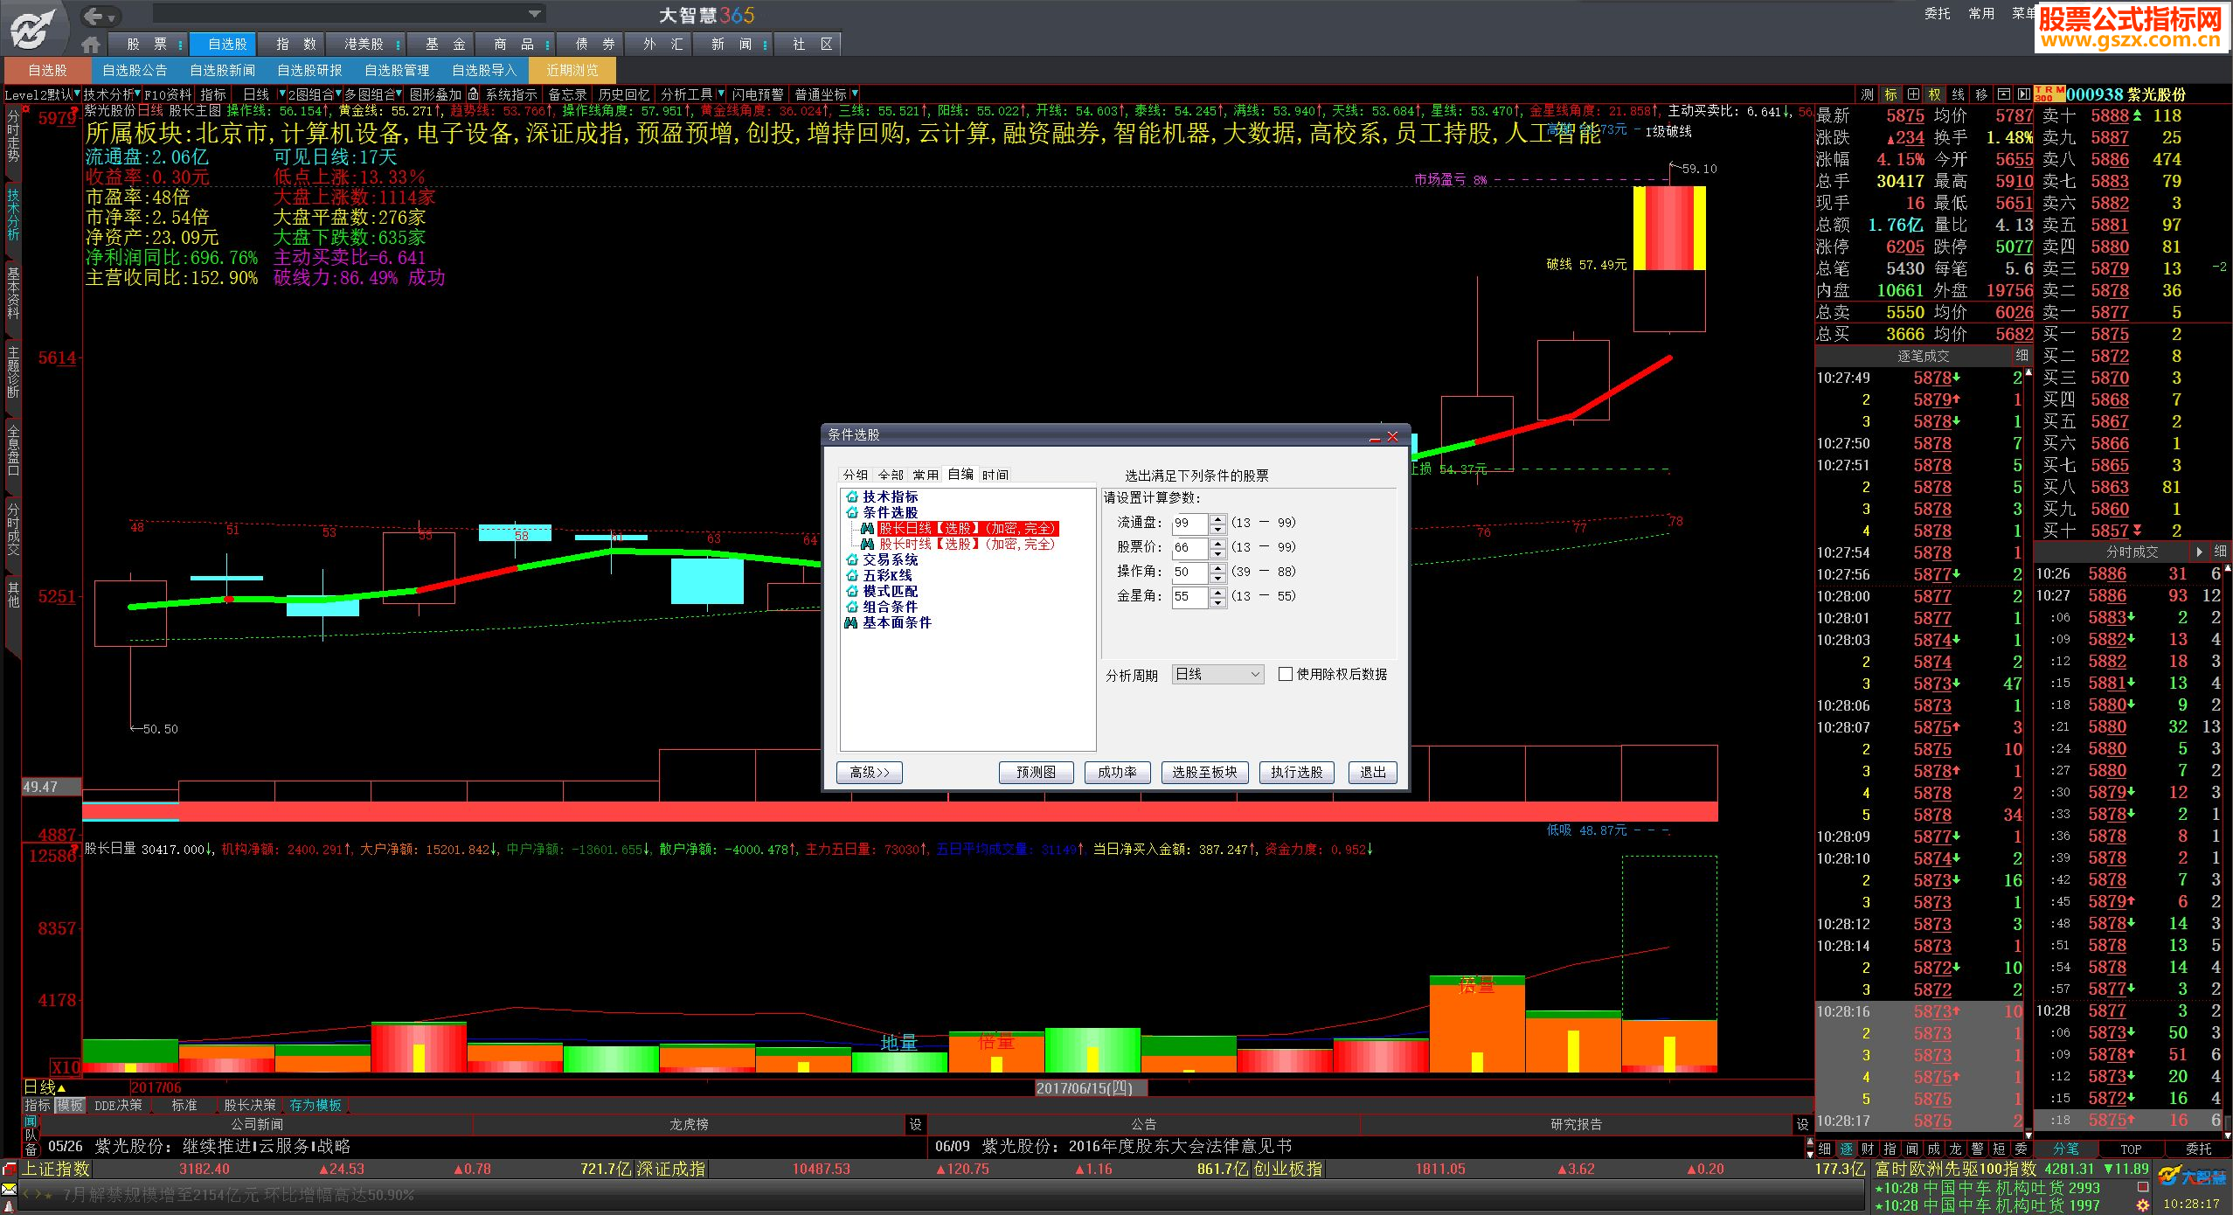Open the 分析周期 日线 dropdown
Viewport: 2233px width, 1215px height.
(x=1218, y=674)
